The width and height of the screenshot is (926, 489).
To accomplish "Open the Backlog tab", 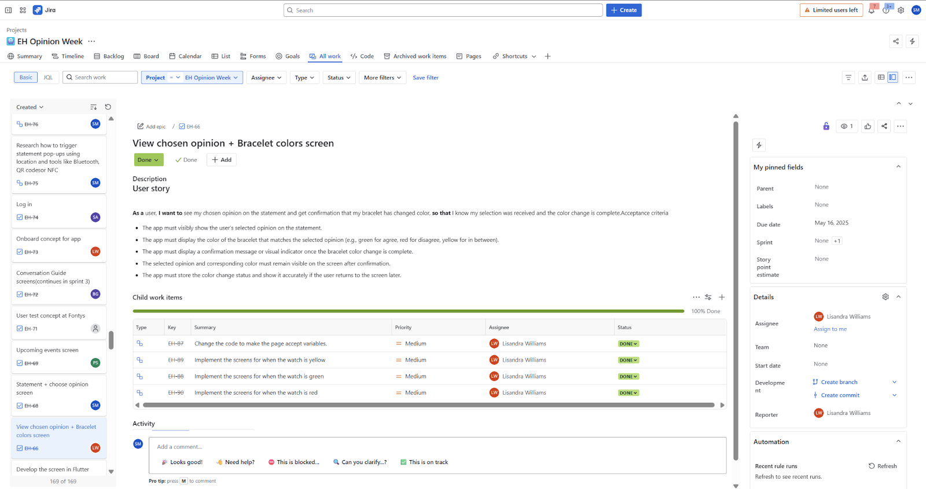I will pos(109,56).
